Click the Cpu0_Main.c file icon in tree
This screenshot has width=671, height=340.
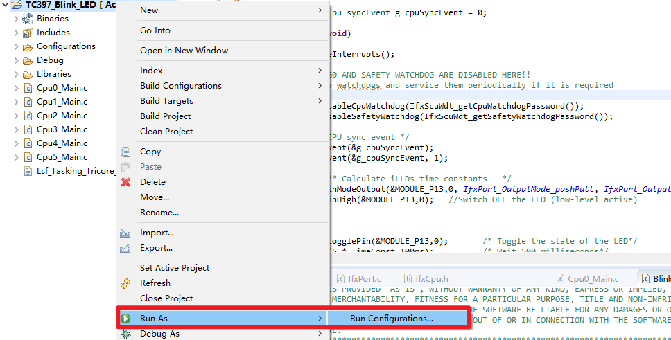[28, 88]
